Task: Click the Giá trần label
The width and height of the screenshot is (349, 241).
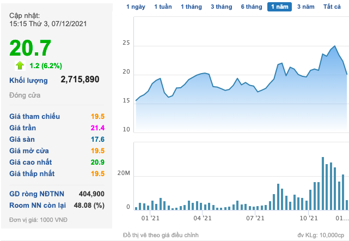Action: pos(22,128)
